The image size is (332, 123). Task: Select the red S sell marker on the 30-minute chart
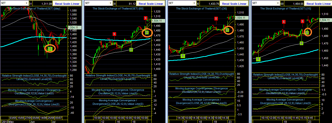(216, 18)
